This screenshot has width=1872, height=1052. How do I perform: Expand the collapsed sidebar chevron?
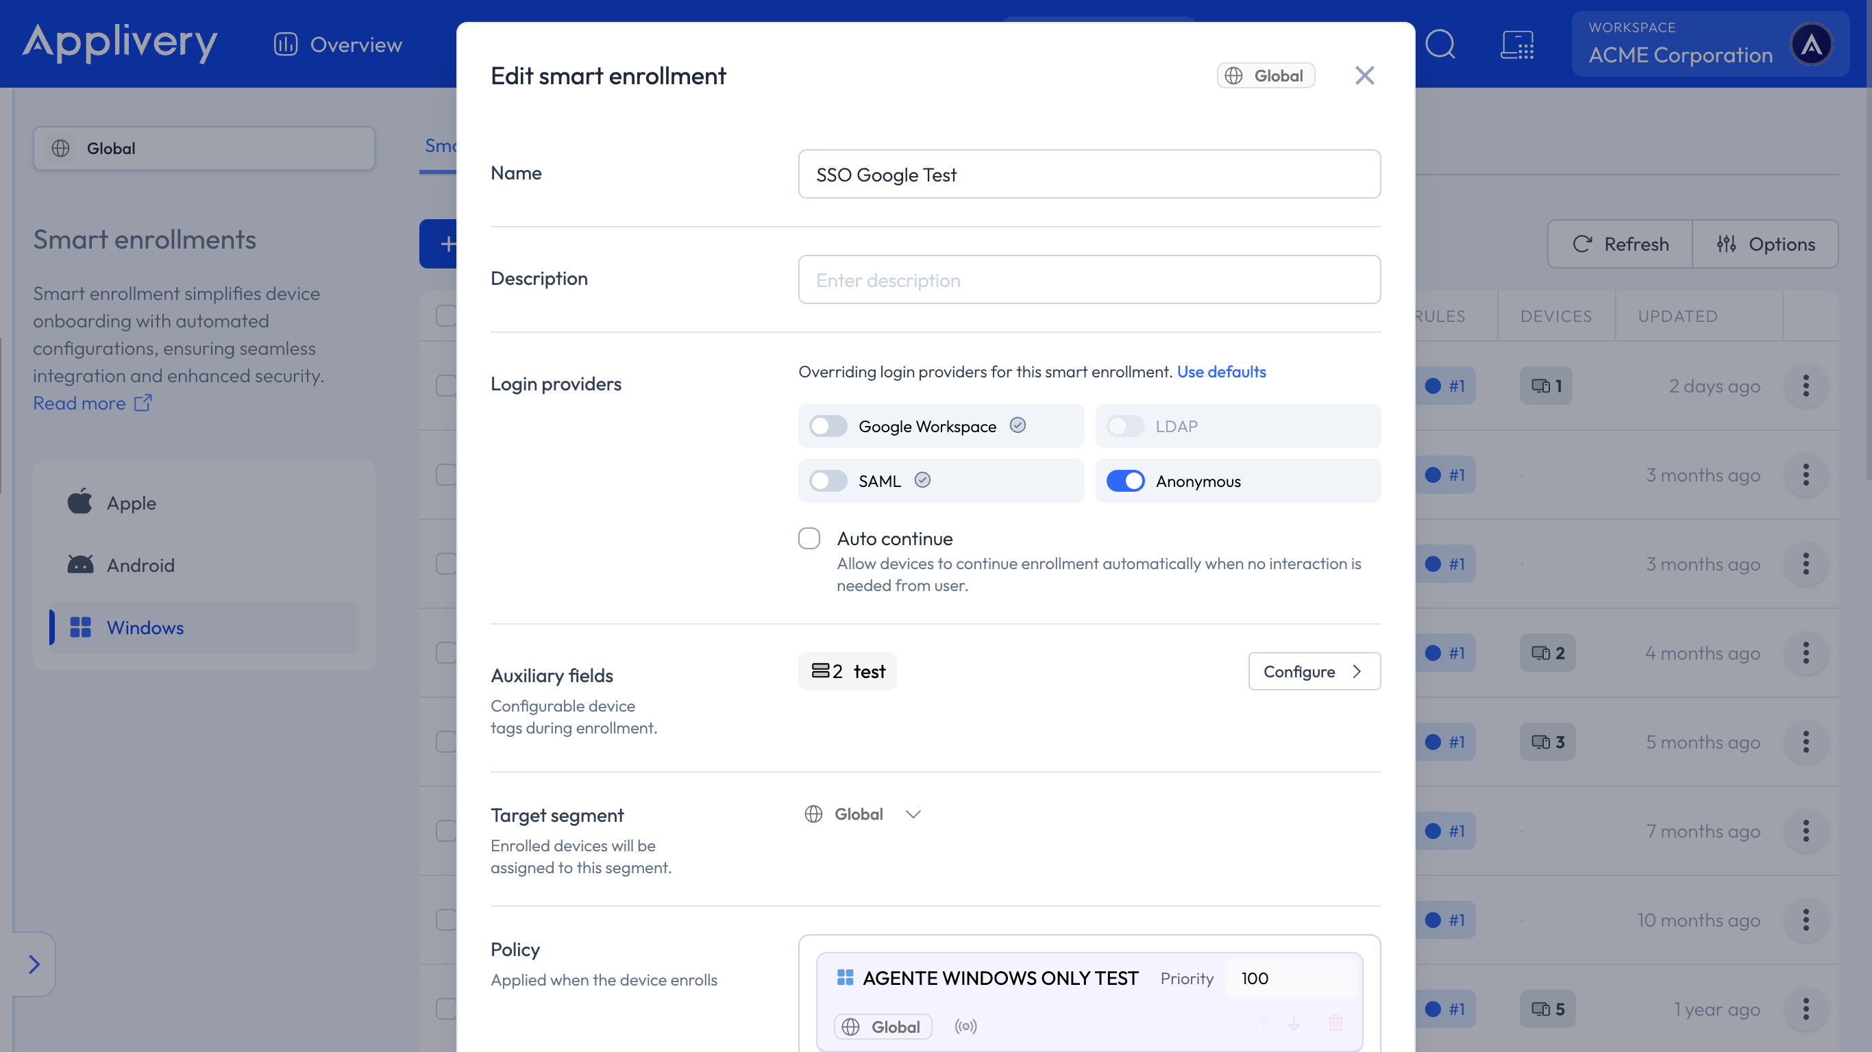[34, 964]
